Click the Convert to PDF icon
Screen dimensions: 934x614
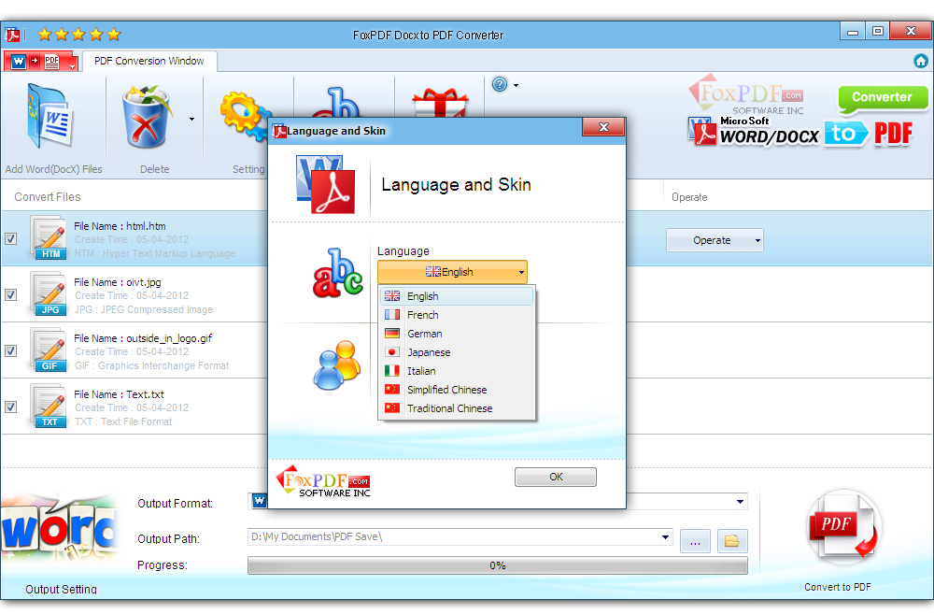(842, 528)
